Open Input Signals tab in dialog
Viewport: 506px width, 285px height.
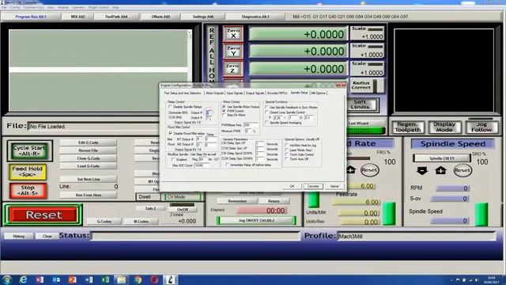coord(235,93)
